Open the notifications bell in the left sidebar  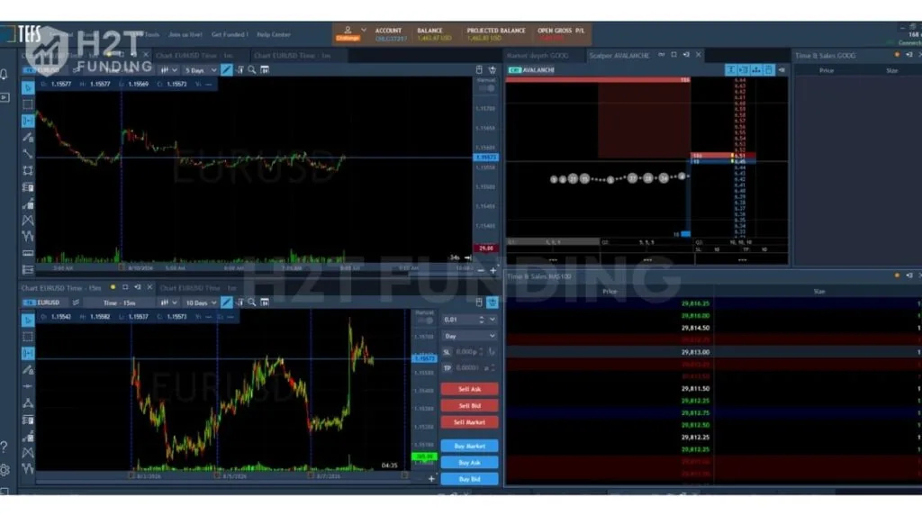[5, 75]
